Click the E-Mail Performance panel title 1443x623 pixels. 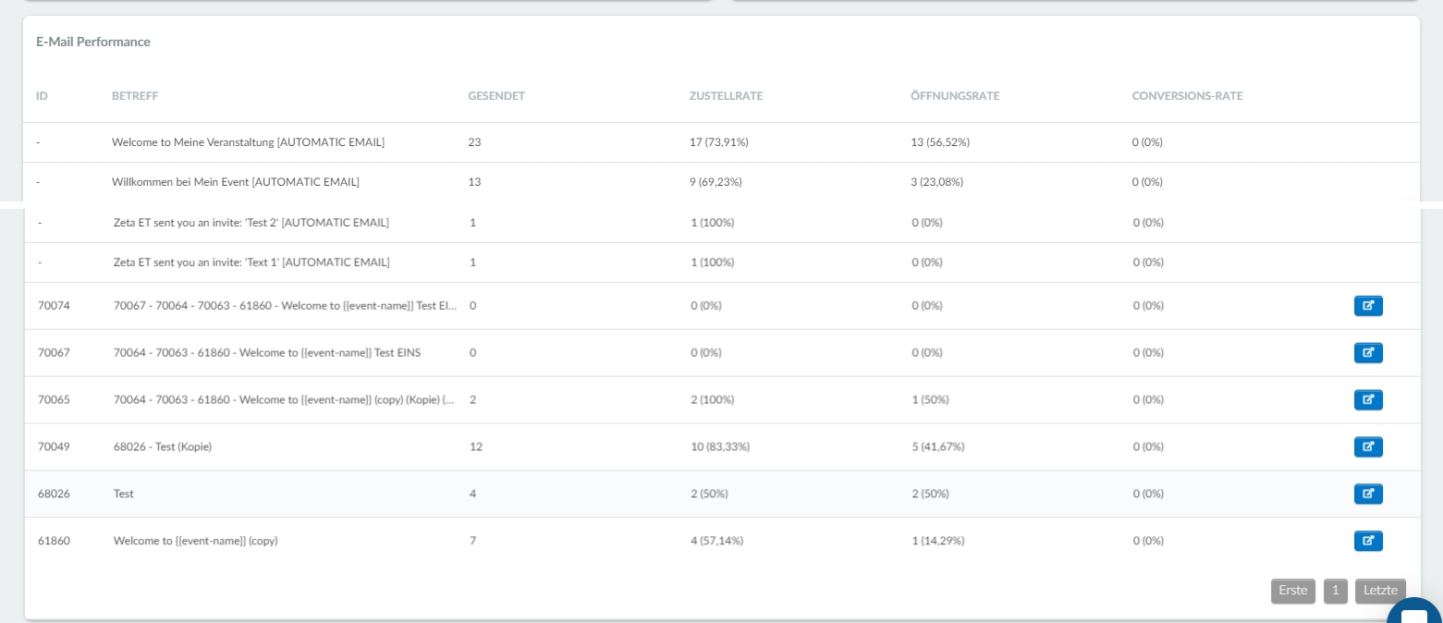tap(93, 42)
